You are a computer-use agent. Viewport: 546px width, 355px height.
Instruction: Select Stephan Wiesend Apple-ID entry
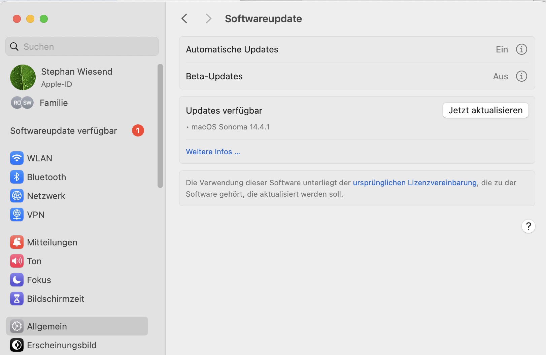click(x=77, y=77)
